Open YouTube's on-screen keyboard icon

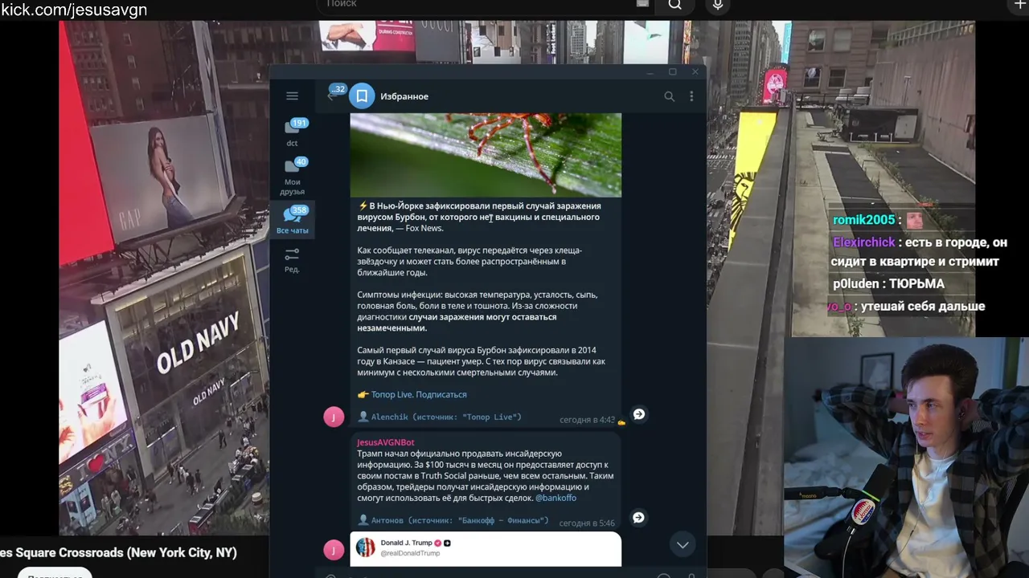642,4
